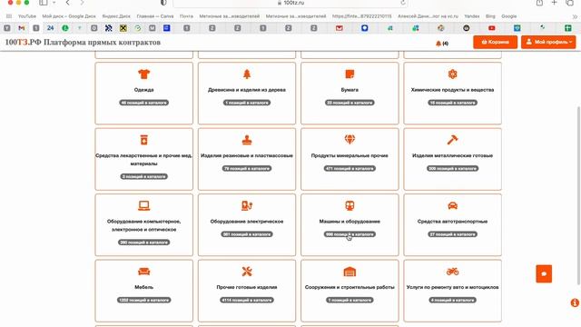Click the 100tz.ru address bar
The image size is (581, 327).
pyautogui.click(x=290, y=3)
